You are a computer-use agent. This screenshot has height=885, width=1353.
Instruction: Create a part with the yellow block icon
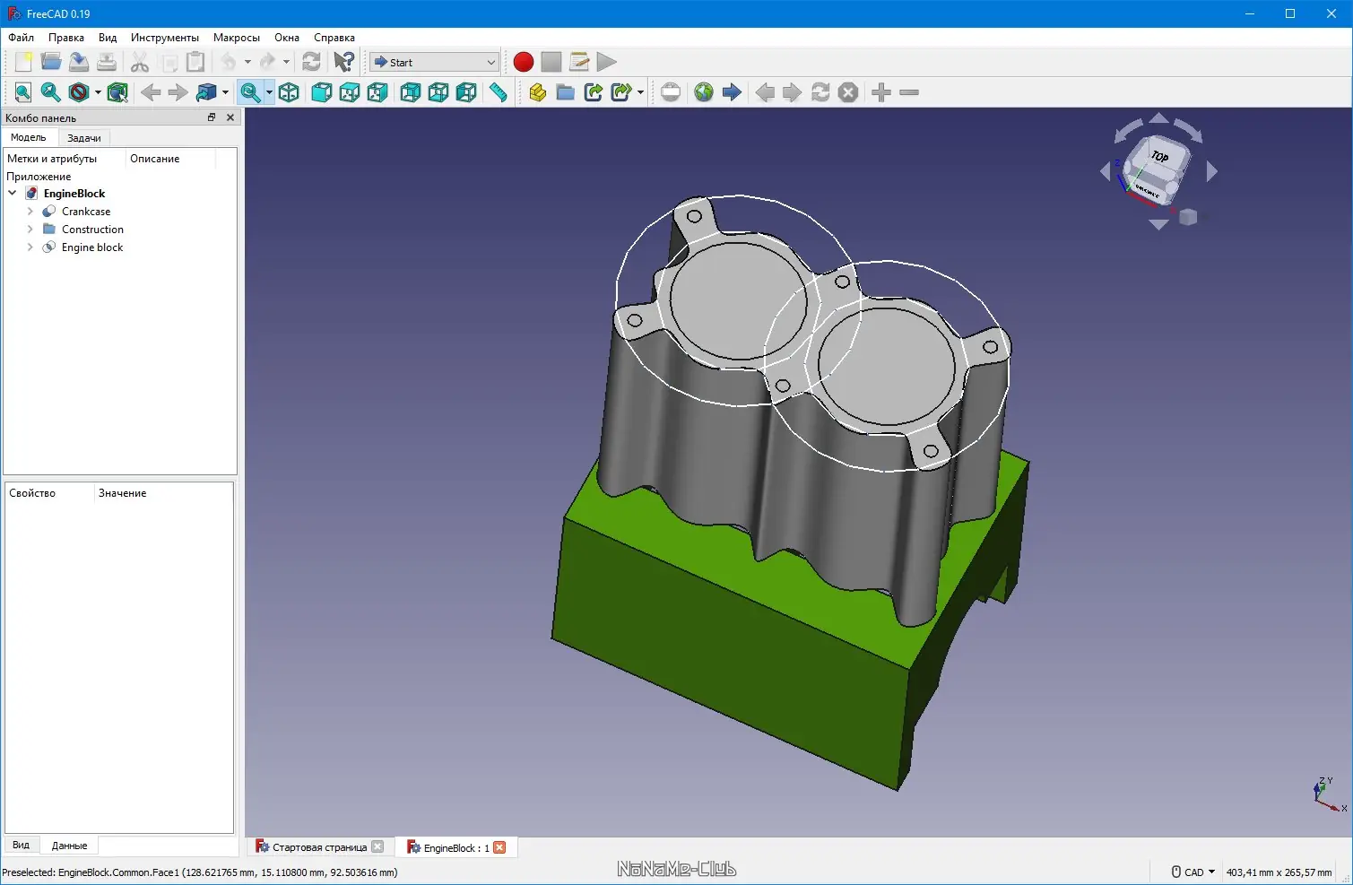[537, 92]
